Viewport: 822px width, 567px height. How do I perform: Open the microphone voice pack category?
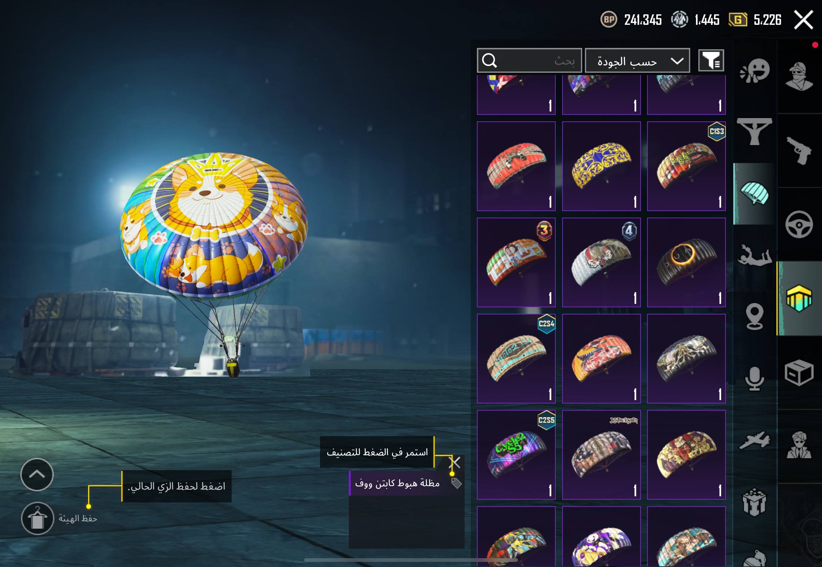754,379
